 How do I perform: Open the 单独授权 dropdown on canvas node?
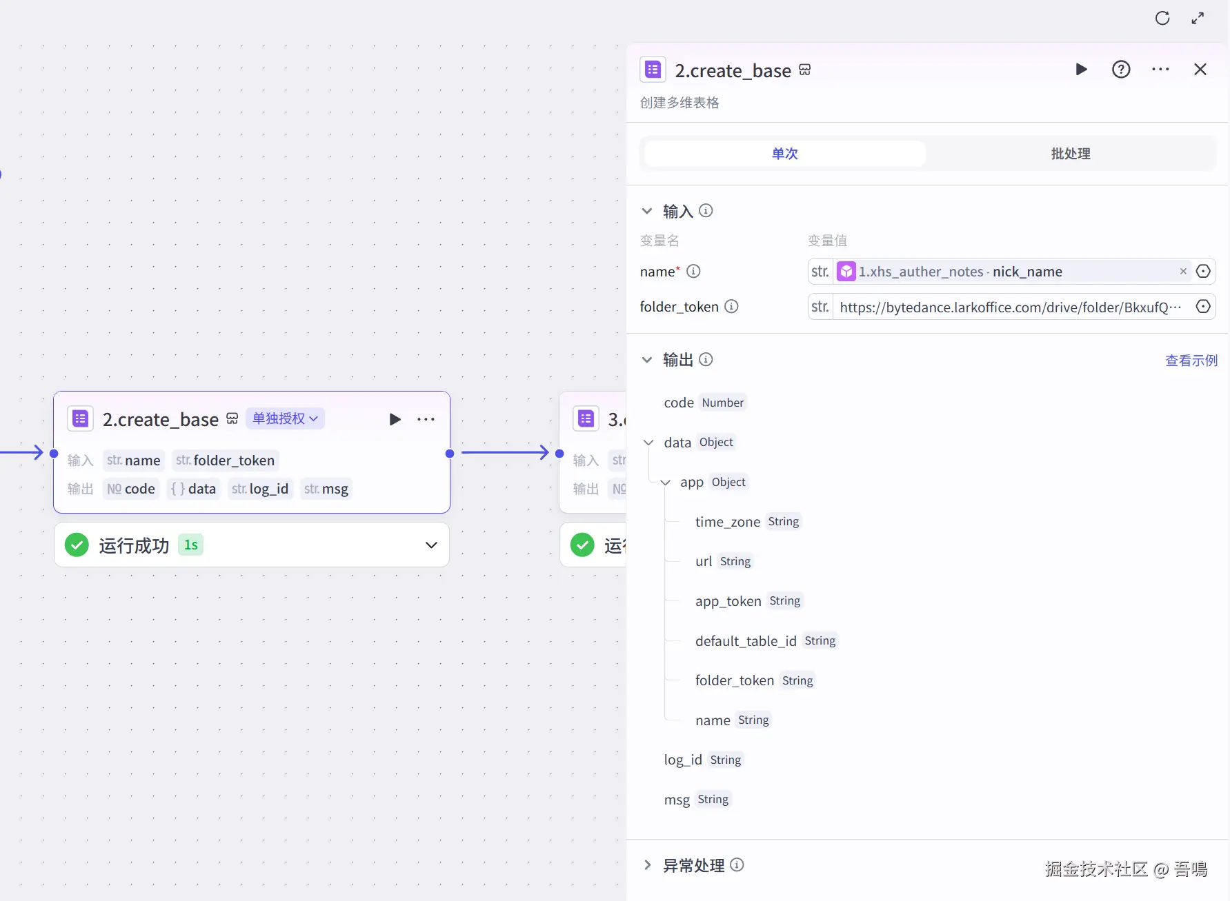[x=285, y=418]
